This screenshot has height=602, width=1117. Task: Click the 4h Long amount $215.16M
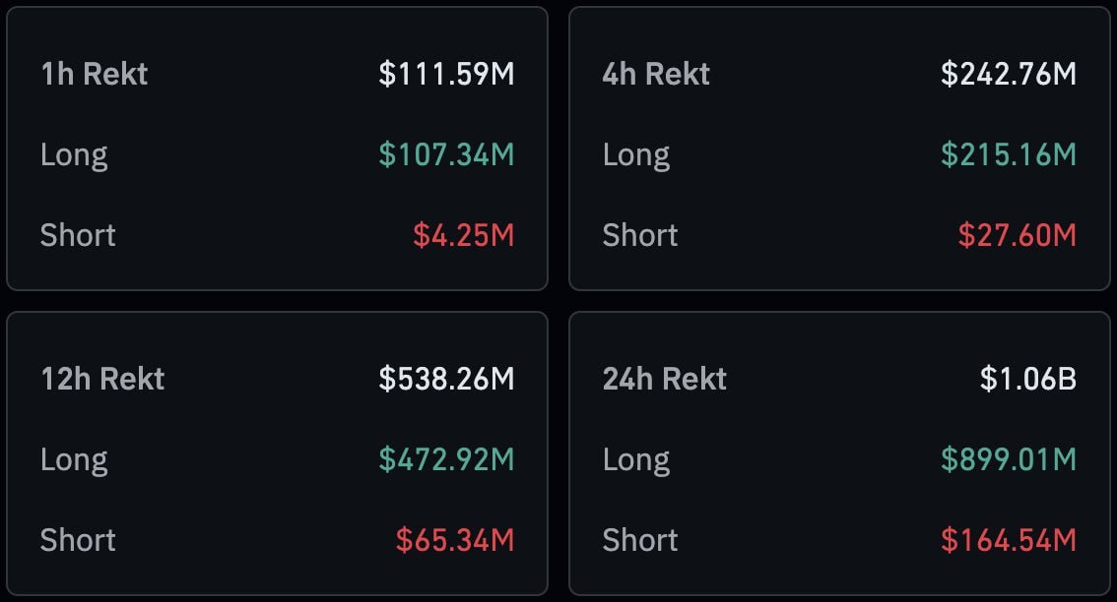[x=1008, y=154]
